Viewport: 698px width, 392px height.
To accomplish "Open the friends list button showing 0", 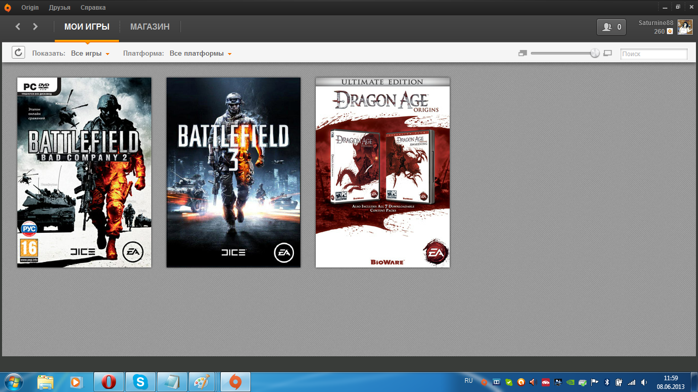I will point(611,27).
